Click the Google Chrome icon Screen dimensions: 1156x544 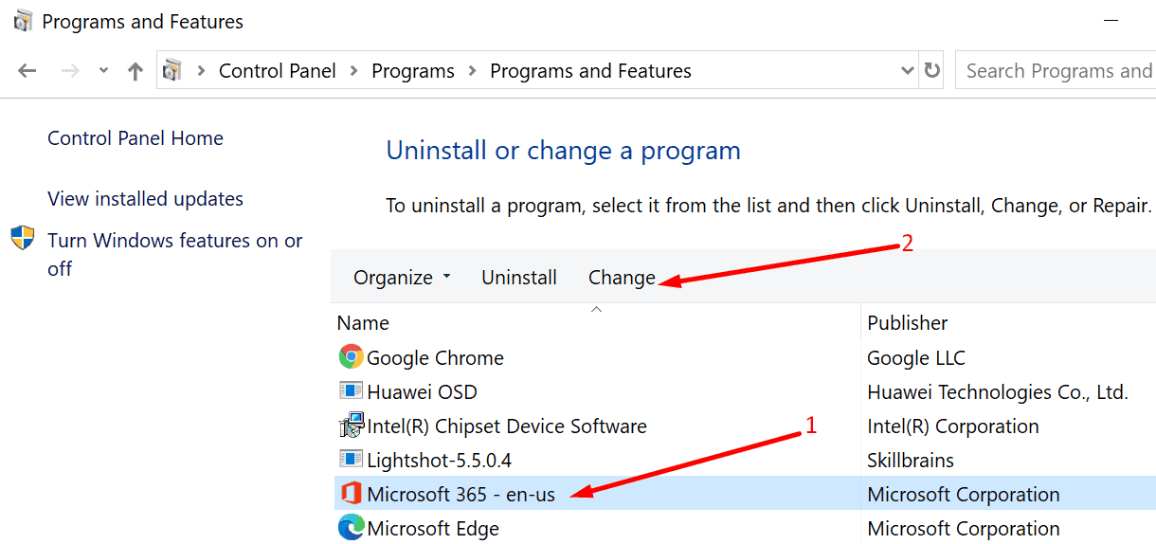click(x=351, y=357)
